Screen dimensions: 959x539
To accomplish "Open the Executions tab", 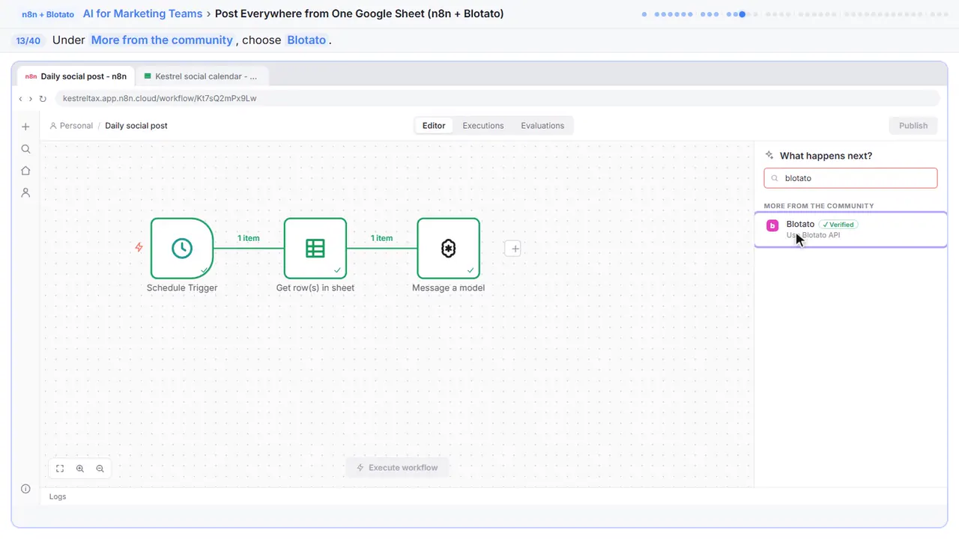I will click(483, 126).
